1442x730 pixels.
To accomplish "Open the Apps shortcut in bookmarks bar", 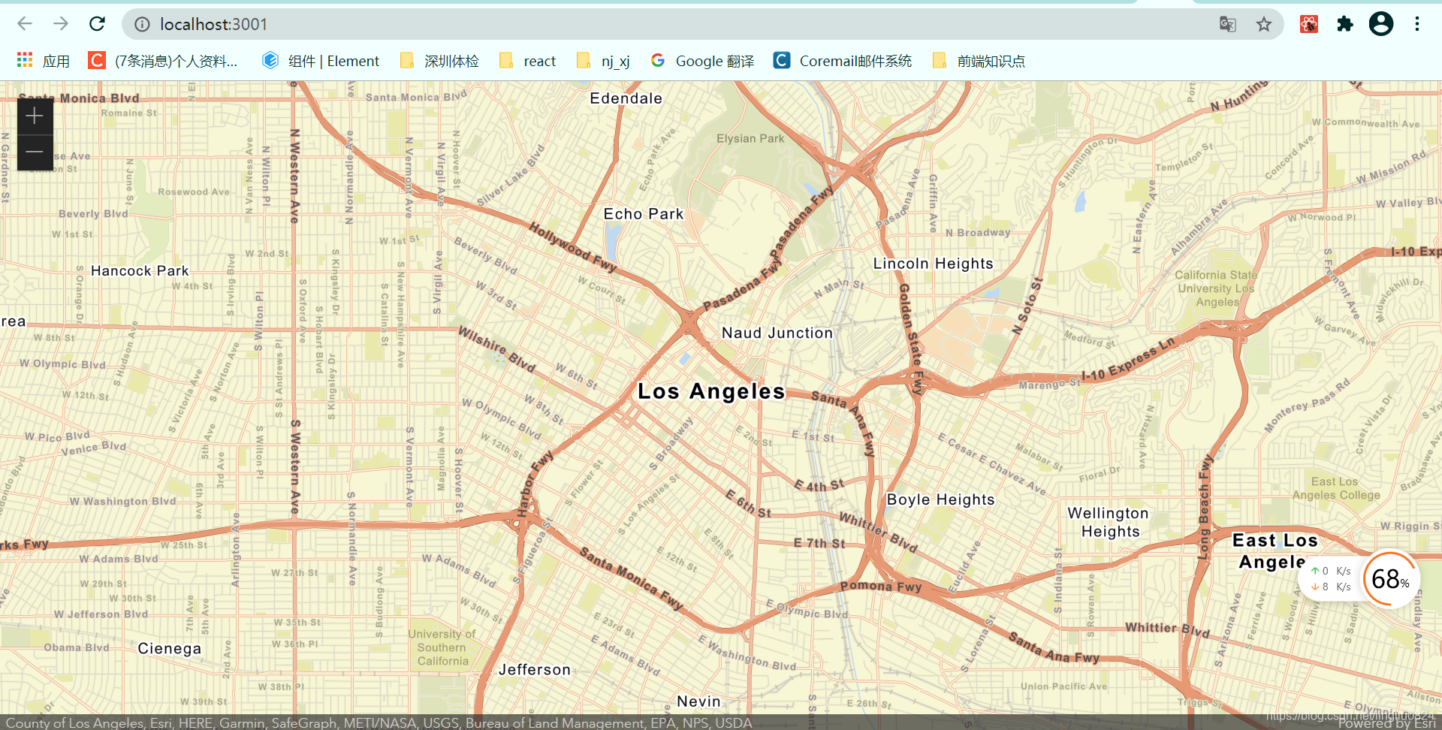I will point(43,61).
